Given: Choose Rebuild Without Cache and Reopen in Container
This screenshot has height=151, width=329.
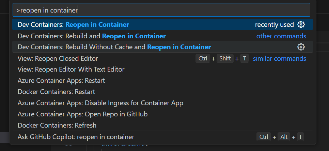Looking at the screenshot, I should pos(162,47).
